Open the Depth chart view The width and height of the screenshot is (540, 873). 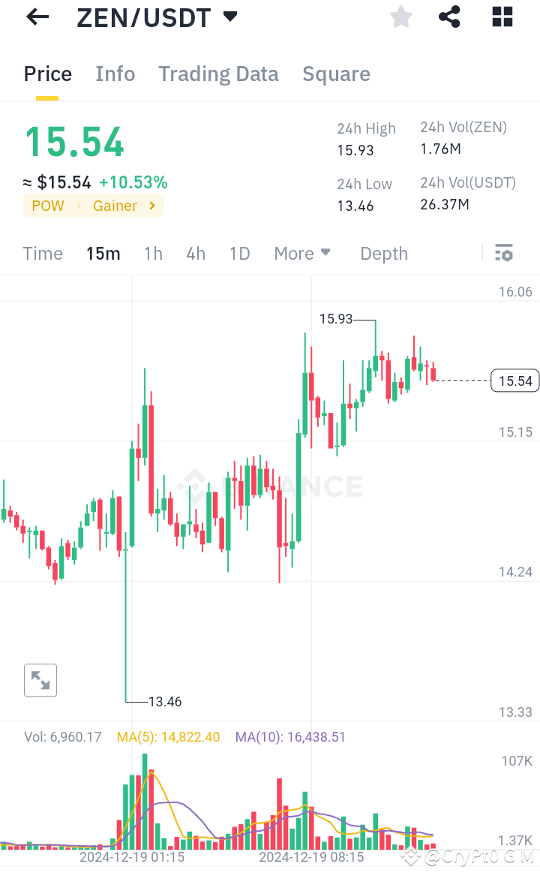[x=383, y=254]
